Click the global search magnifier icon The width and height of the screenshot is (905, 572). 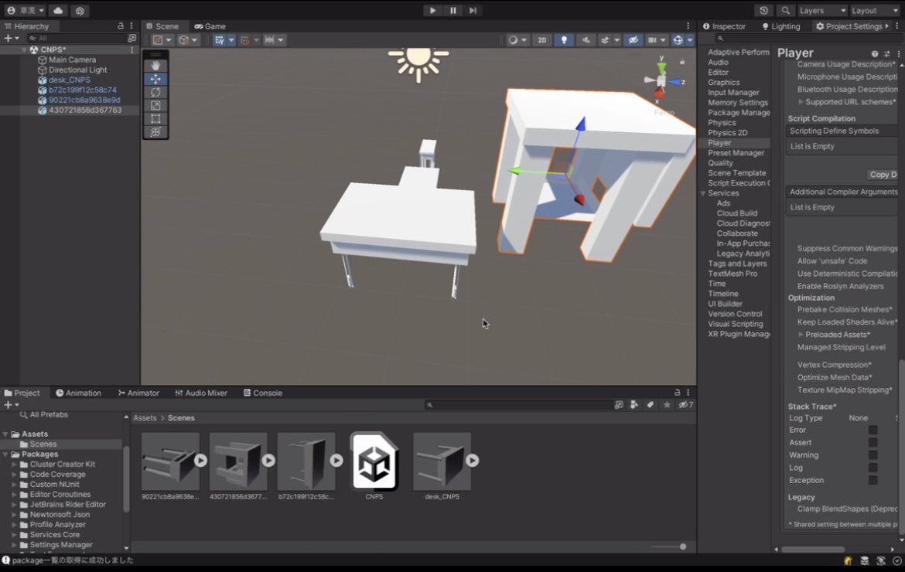click(785, 10)
